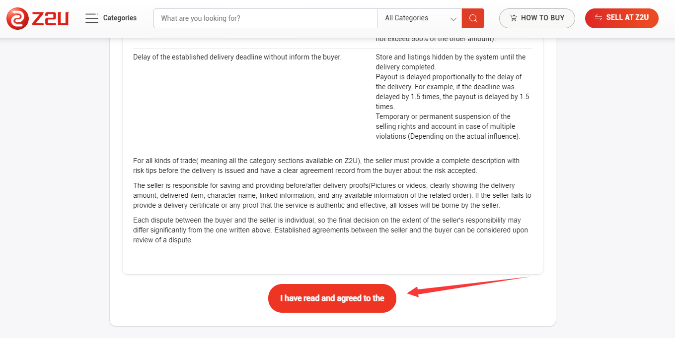The image size is (675, 338).
Task: Click the HOW TO BUY button
Action: coord(537,18)
